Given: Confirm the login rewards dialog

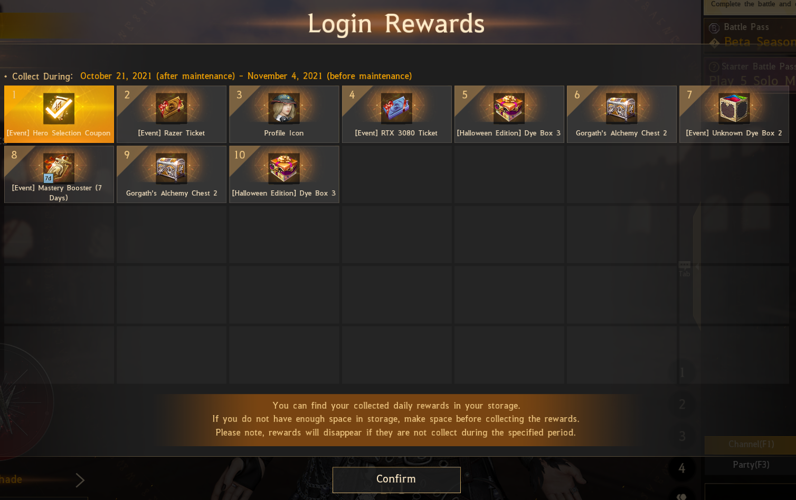Looking at the screenshot, I should (x=396, y=479).
